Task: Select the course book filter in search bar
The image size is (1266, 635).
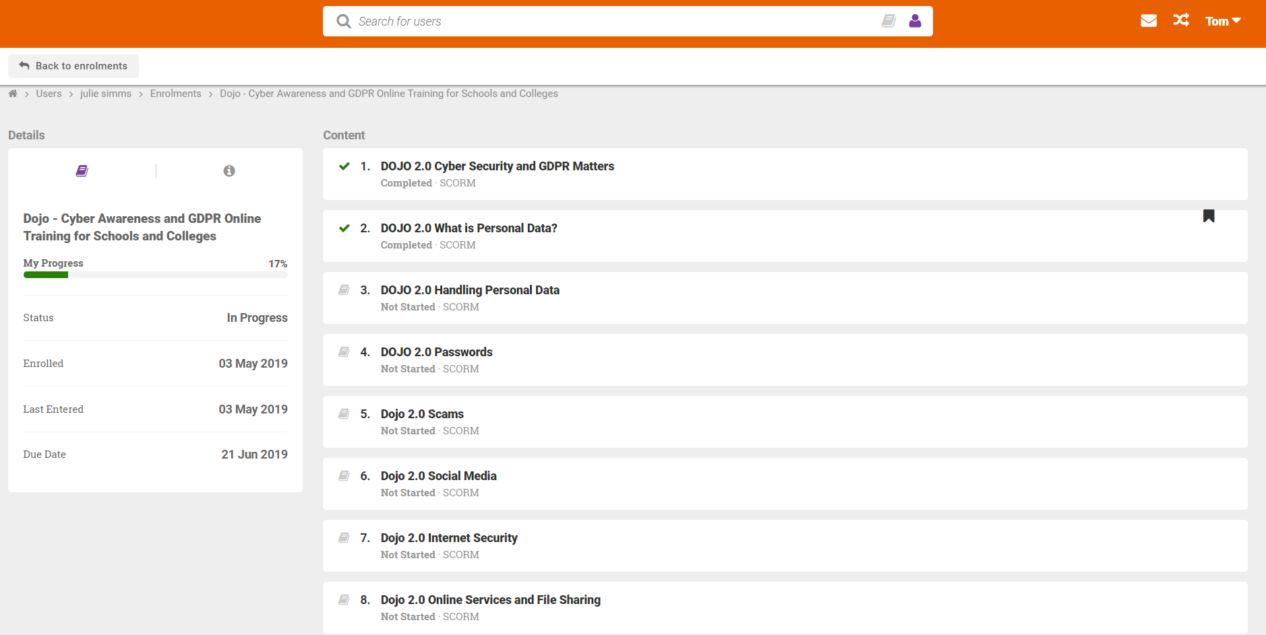Action: (x=888, y=22)
